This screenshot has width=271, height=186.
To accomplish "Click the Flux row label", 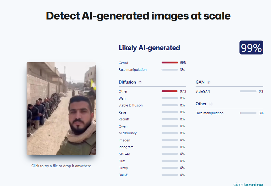I will (122, 161).
